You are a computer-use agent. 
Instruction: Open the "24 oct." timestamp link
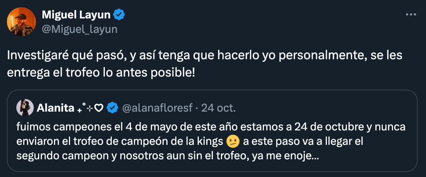point(218,108)
